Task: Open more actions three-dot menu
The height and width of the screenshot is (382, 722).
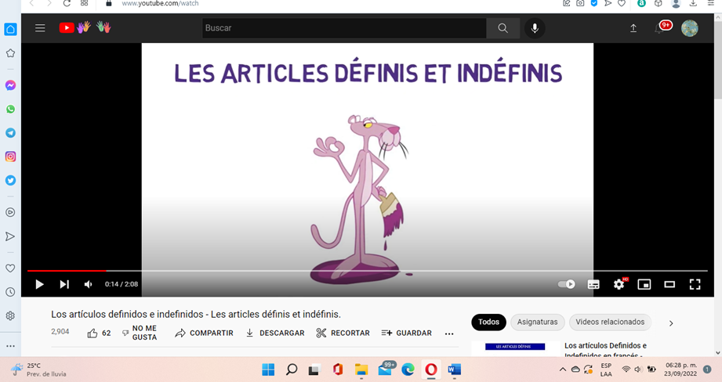Action: [449, 333]
